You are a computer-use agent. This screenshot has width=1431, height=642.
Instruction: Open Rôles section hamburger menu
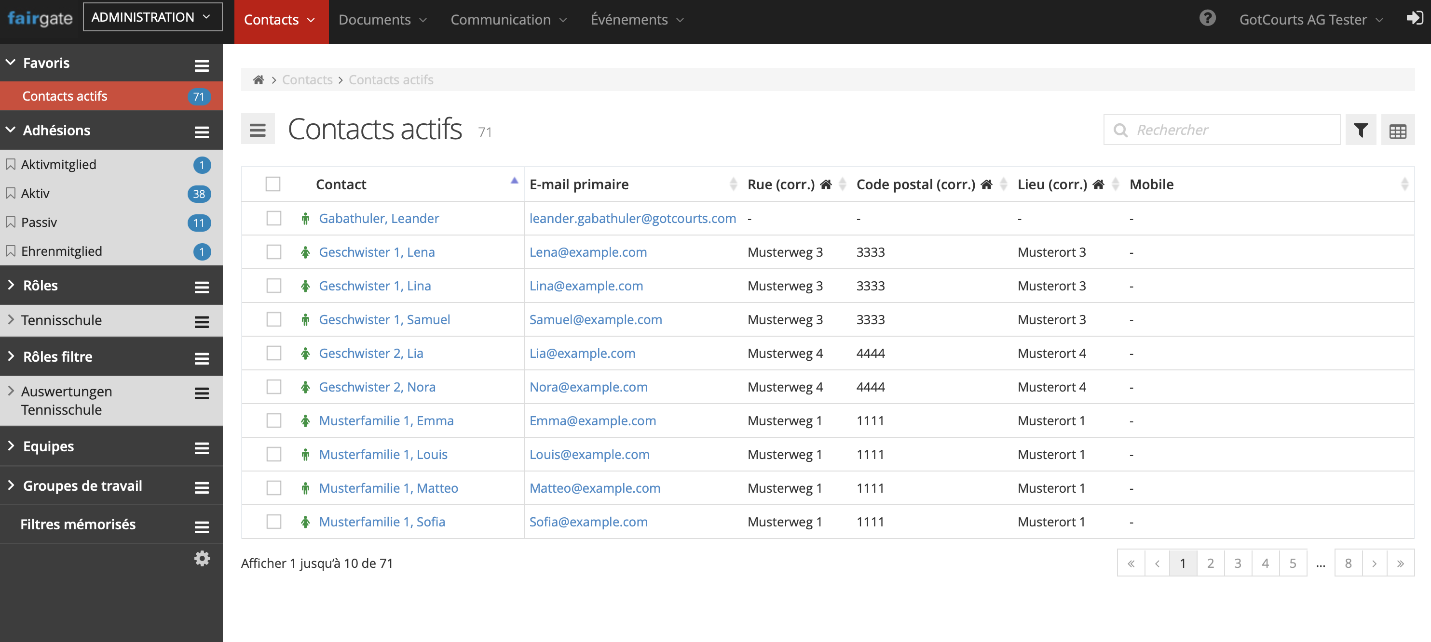click(x=202, y=287)
